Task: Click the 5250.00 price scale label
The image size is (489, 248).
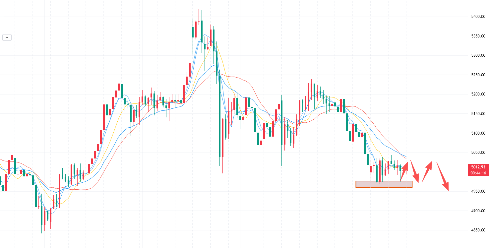Action: pos(478,75)
